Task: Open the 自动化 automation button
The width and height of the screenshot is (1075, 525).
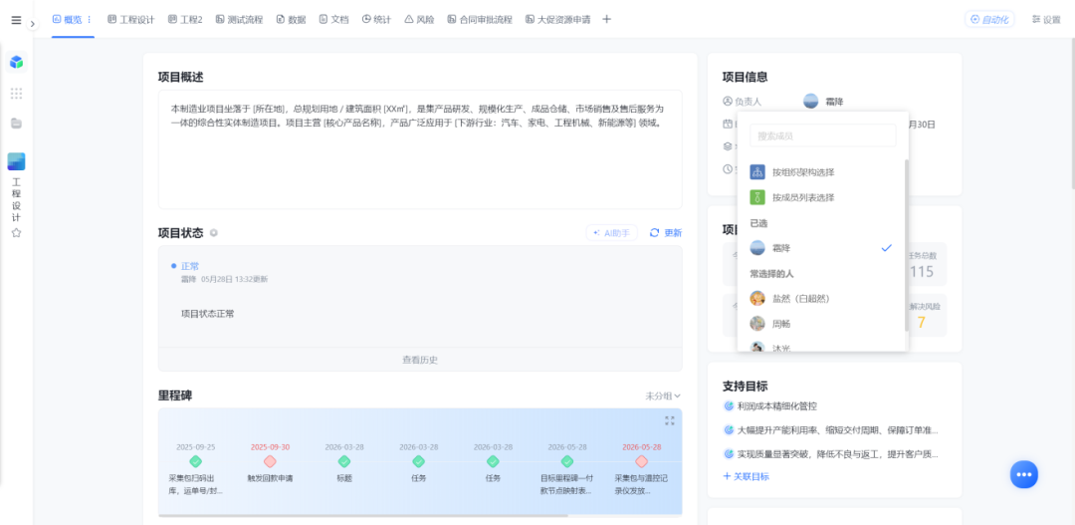Action: click(989, 19)
